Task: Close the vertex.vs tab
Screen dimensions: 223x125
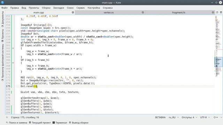Action: [x=143, y=12]
